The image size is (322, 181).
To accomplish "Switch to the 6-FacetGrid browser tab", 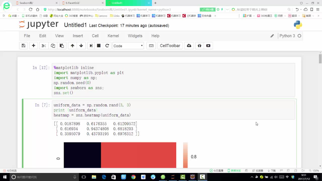I will pos(83,3).
